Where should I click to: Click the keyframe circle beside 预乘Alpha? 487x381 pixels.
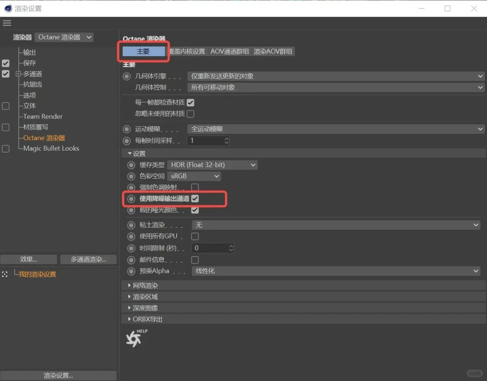[x=131, y=271]
